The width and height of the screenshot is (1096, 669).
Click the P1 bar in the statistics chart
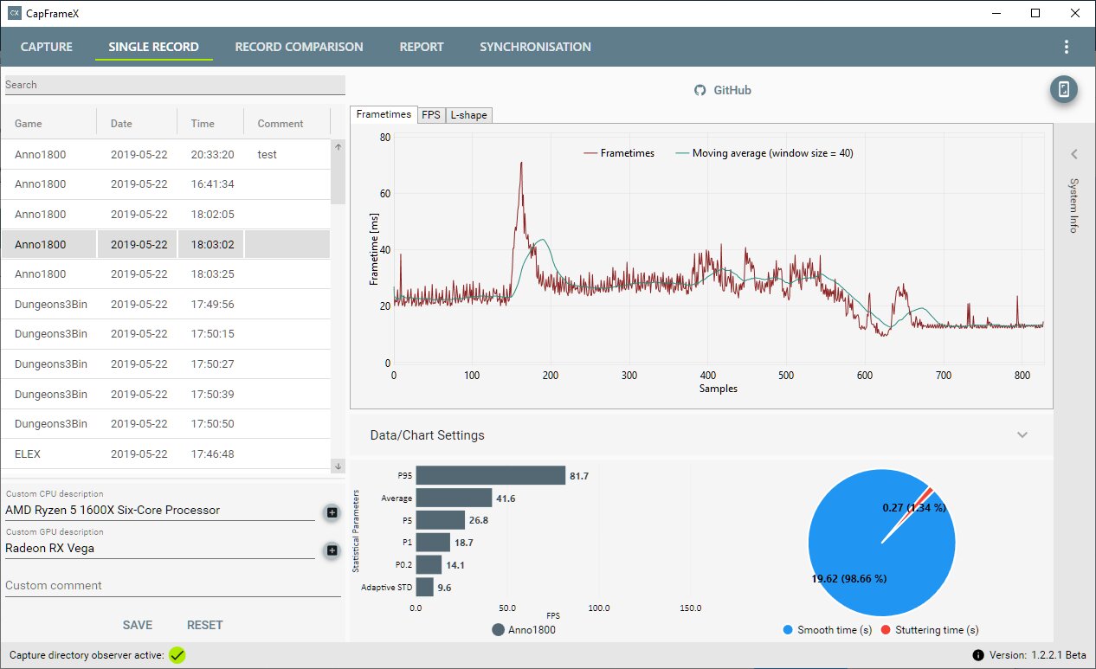click(433, 543)
